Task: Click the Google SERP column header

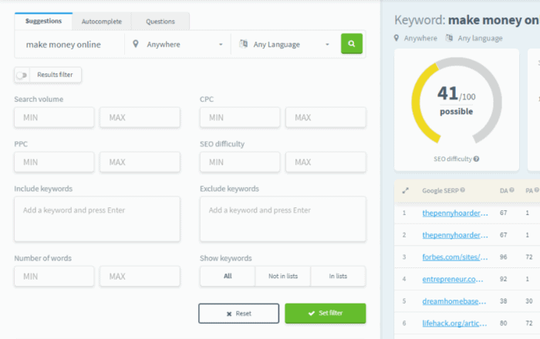Action: coord(440,190)
